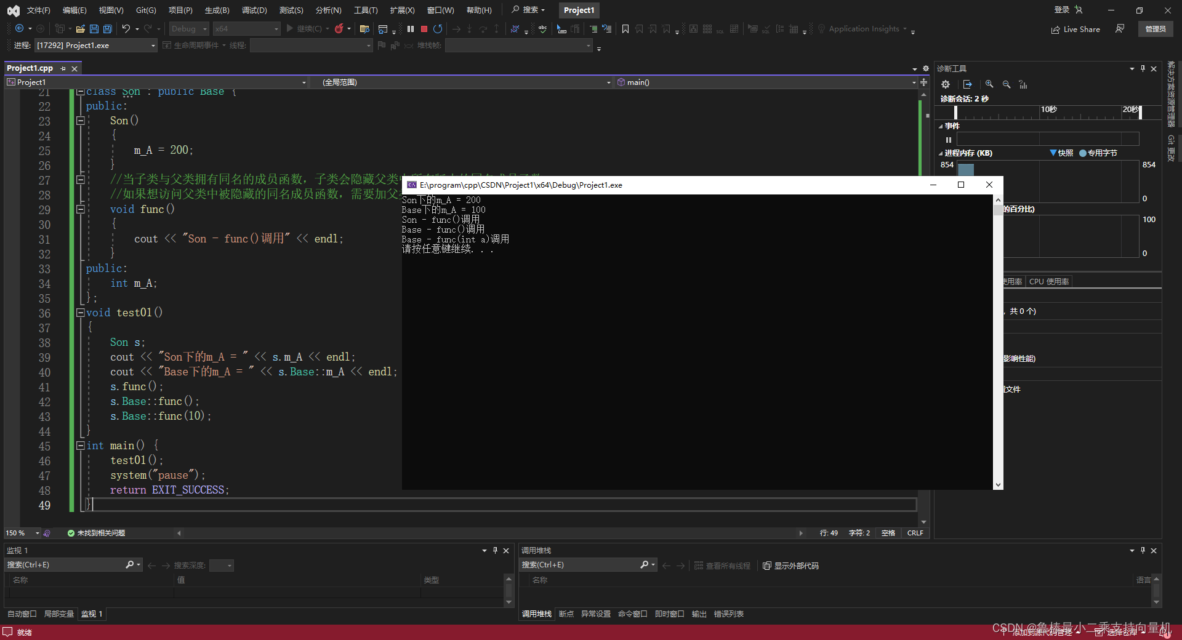
Task: Restart the debug session
Action: point(438,29)
